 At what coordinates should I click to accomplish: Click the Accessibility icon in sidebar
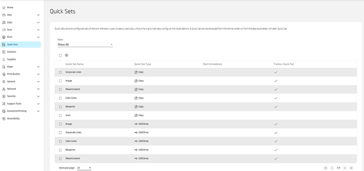4,119
